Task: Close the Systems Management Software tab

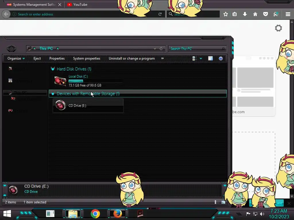Action: point(60,5)
